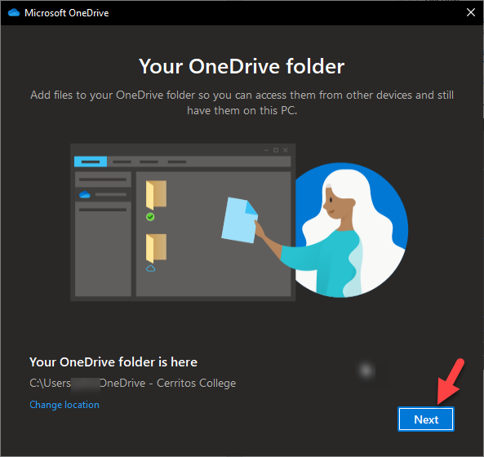Click the cloud-only status icon under second folder
The height and width of the screenshot is (457, 484).
pos(151,268)
